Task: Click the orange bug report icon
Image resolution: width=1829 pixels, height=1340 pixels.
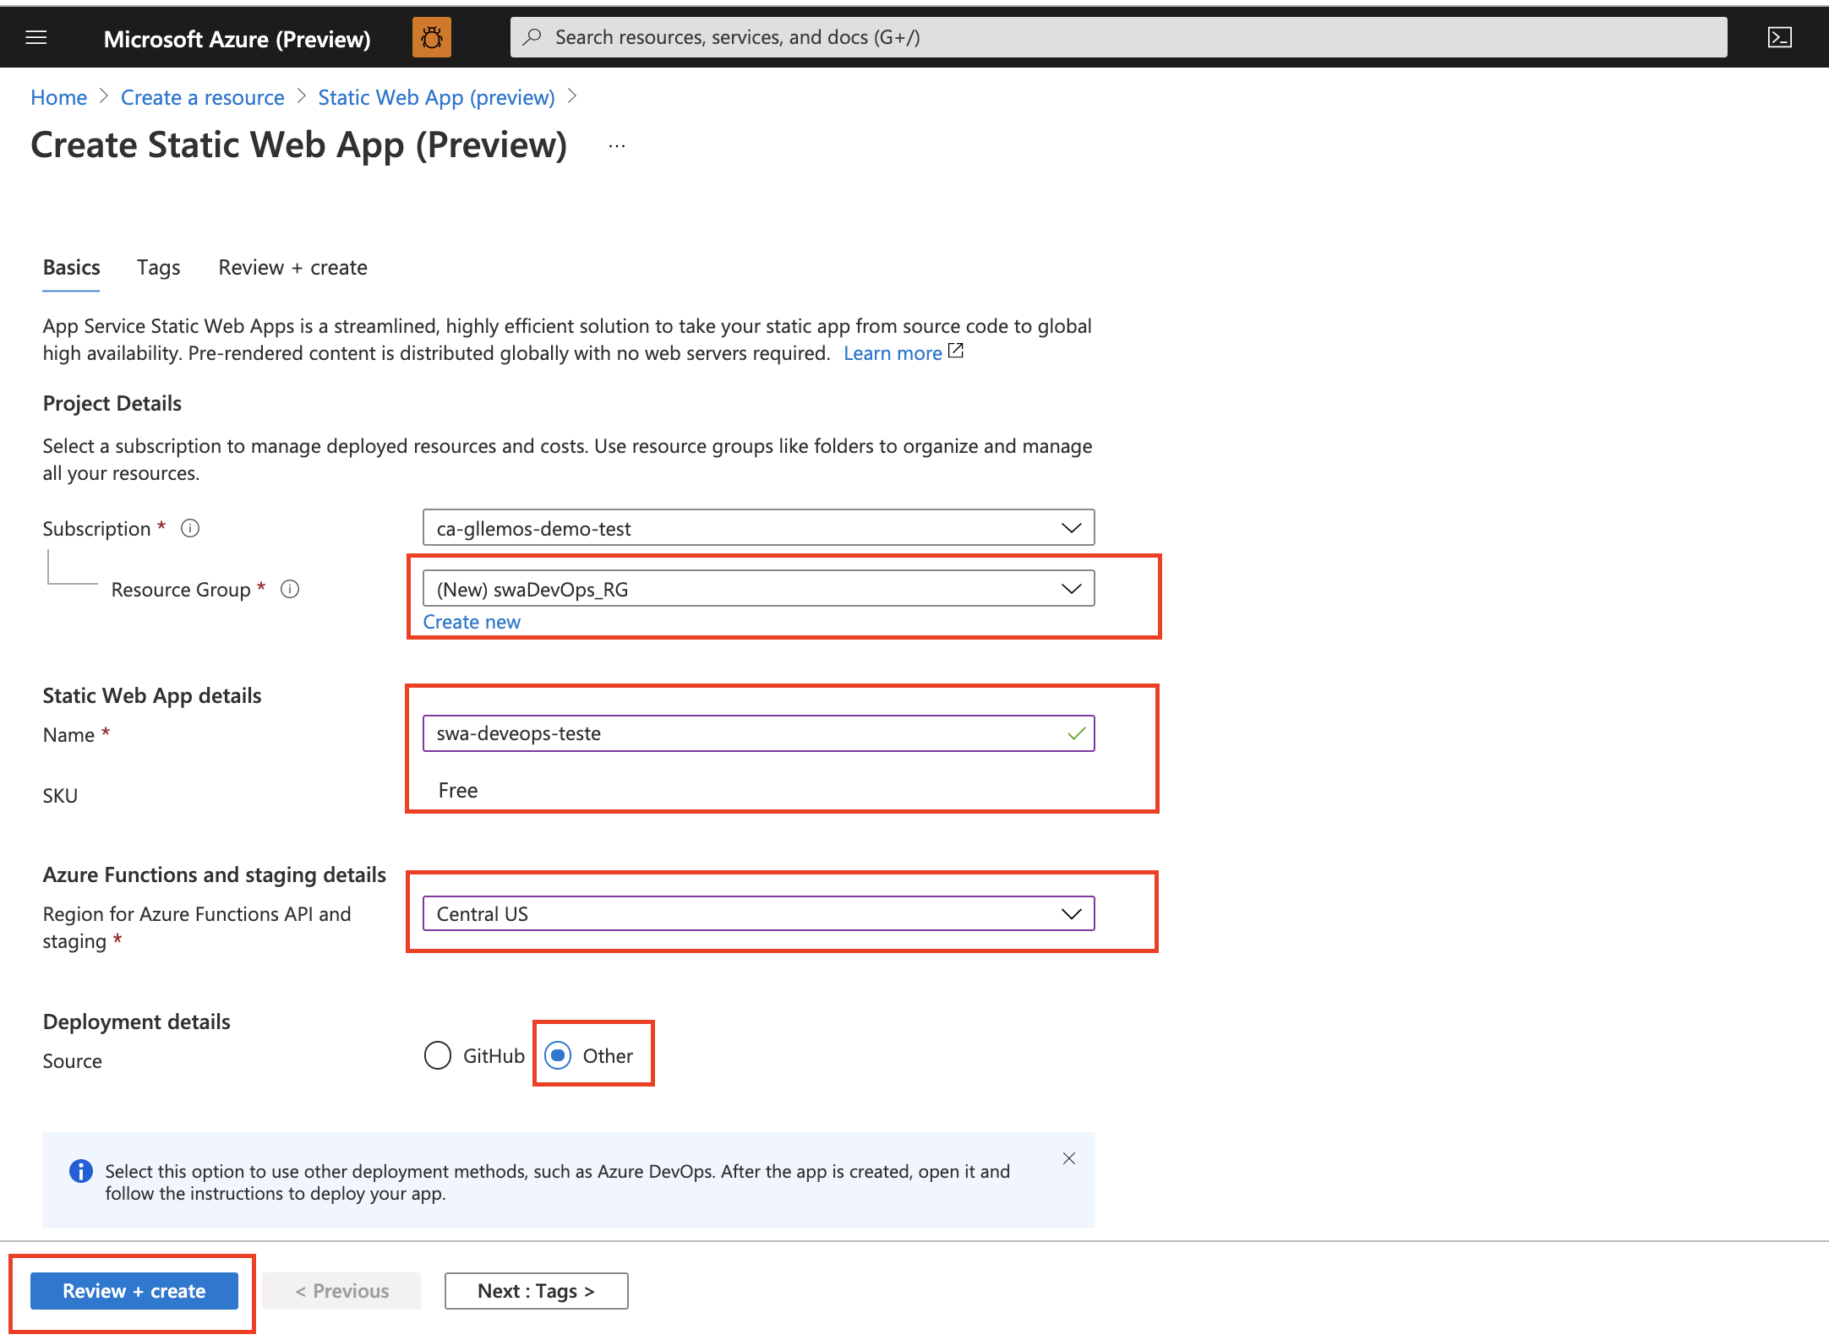Action: click(432, 38)
